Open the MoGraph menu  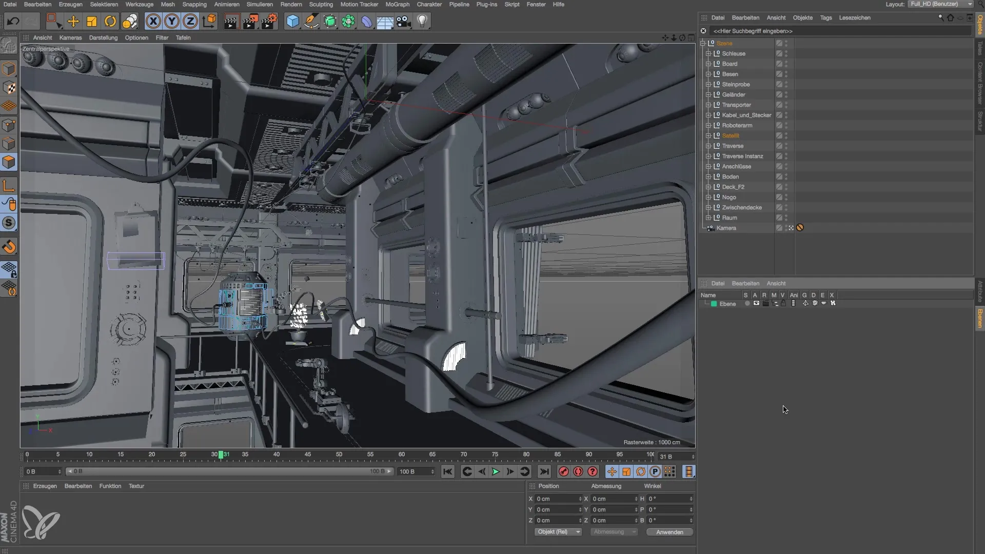tap(397, 4)
